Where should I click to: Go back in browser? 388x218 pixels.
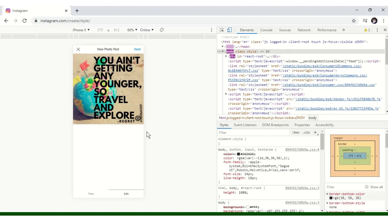[6, 21]
